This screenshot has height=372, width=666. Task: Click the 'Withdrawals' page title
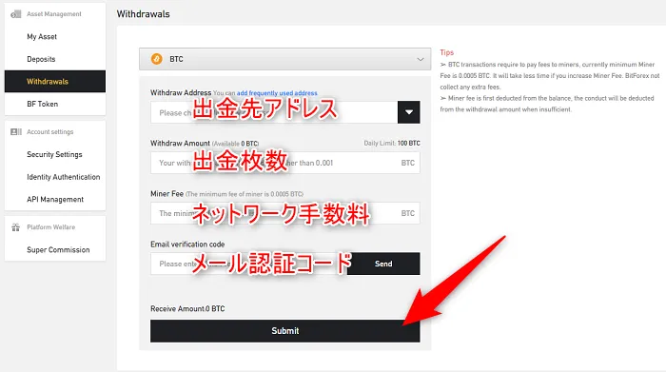pyautogui.click(x=143, y=14)
